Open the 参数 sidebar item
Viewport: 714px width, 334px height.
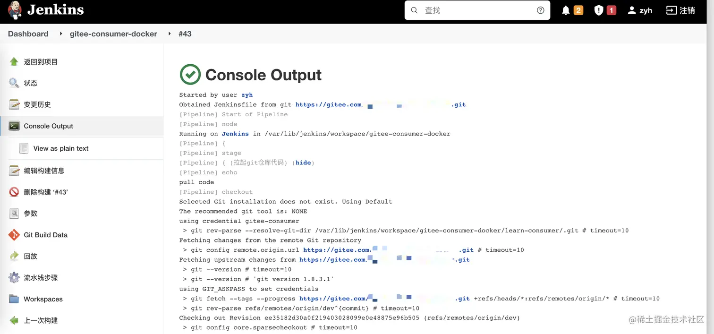click(31, 214)
